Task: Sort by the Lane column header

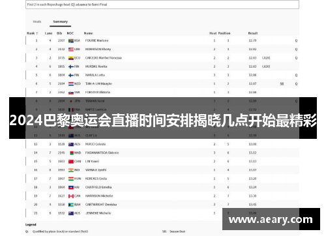Action: [x=48, y=33]
